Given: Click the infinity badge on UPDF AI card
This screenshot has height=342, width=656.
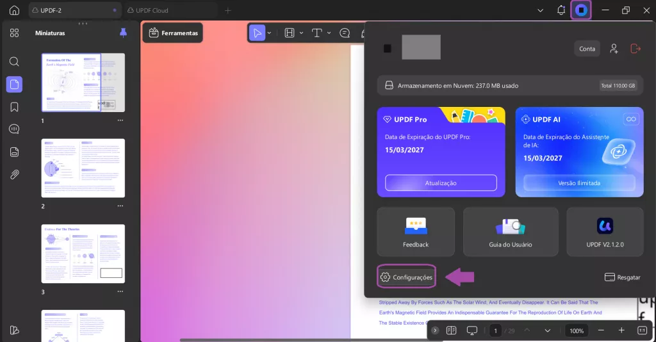Looking at the screenshot, I should coord(631,119).
